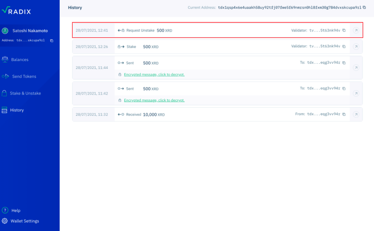Viewport: 374px width, 231px height.
Task: Copy recipient address of 11:44 Sent transaction
Action: click(x=344, y=63)
